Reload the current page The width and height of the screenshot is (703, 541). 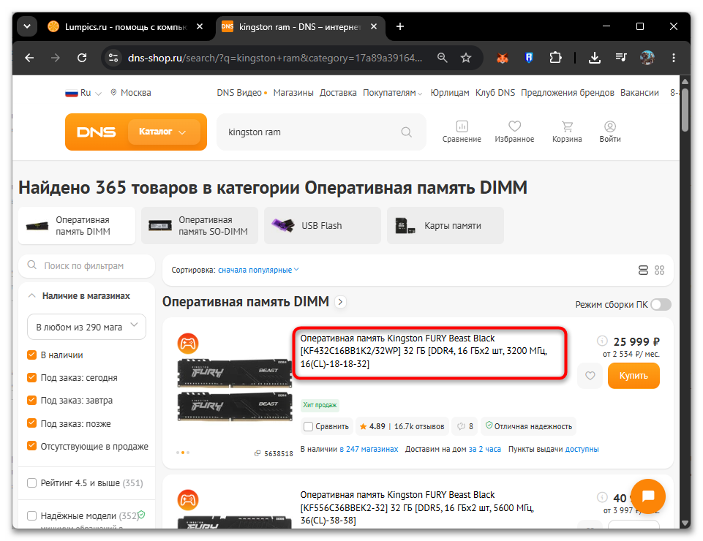(82, 58)
